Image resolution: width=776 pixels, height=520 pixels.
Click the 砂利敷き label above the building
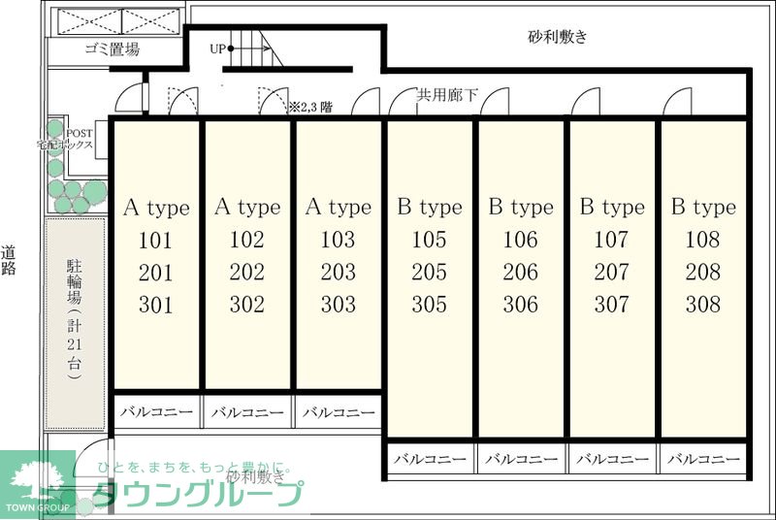tap(558, 37)
